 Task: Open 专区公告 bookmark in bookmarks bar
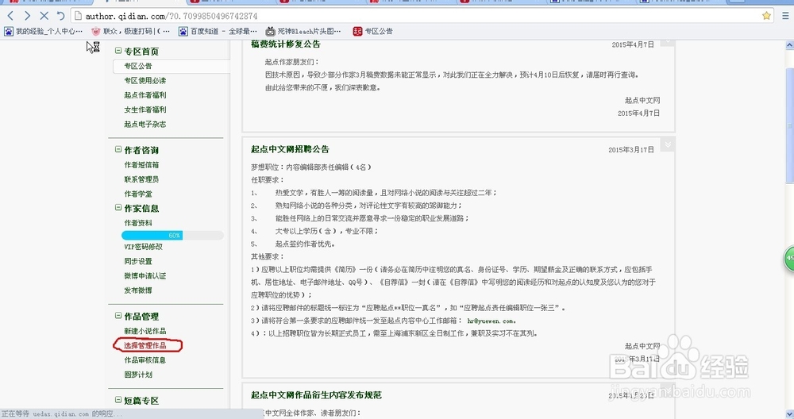click(372, 32)
